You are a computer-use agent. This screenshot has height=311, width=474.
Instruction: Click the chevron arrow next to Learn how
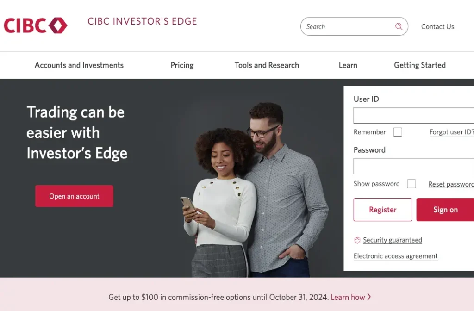(368, 297)
